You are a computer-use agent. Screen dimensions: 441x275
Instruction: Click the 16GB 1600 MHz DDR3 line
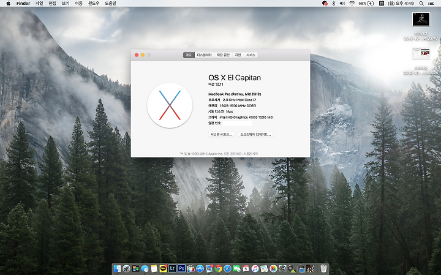(x=232, y=106)
